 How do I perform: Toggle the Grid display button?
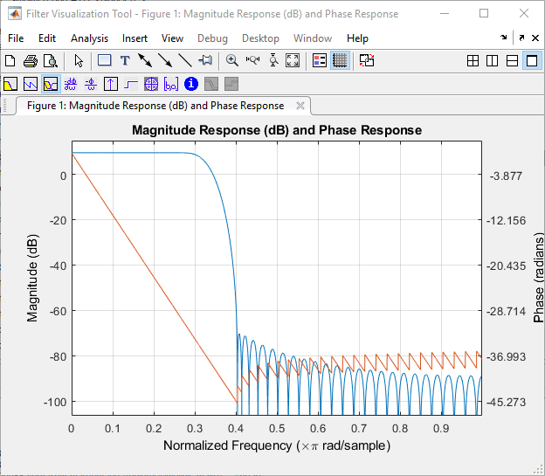tap(340, 61)
